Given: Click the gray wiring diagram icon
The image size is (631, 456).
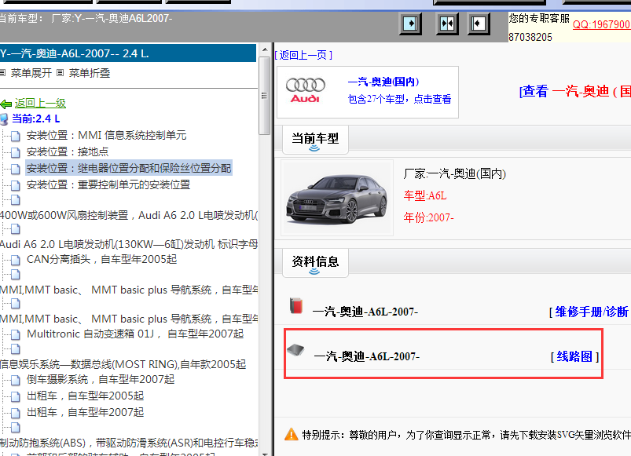Looking at the screenshot, I should (295, 350).
